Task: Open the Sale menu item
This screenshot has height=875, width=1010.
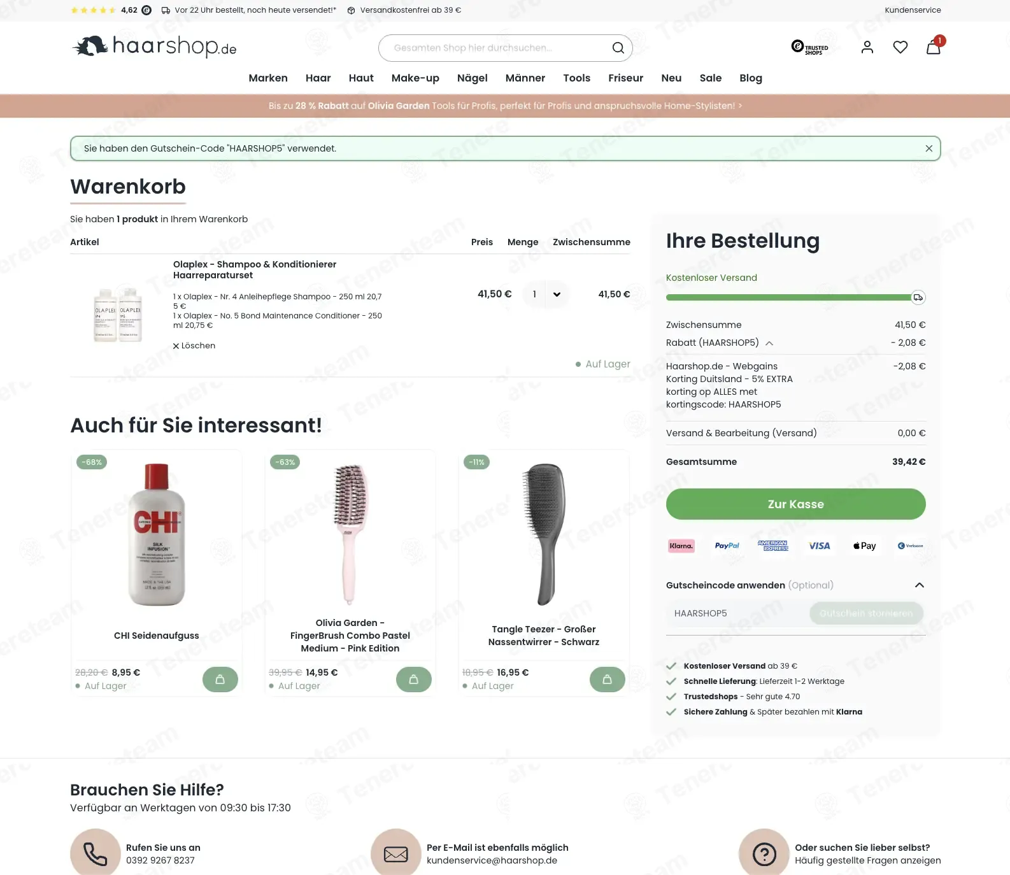Action: [x=711, y=78]
